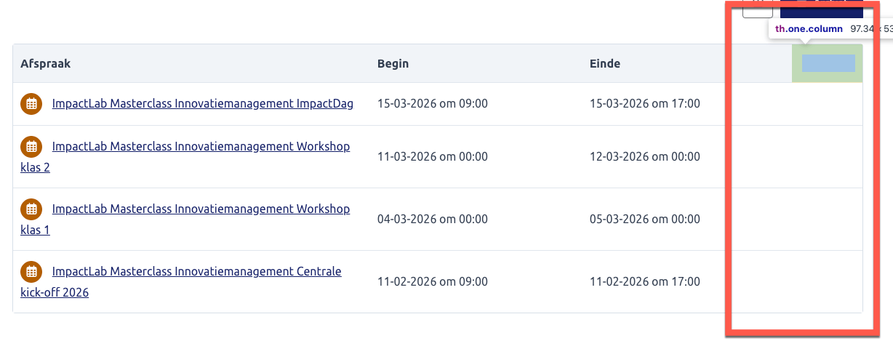Open the Centrale kick-off 2026 appointment link
893x362 pixels.
pos(196,271)
